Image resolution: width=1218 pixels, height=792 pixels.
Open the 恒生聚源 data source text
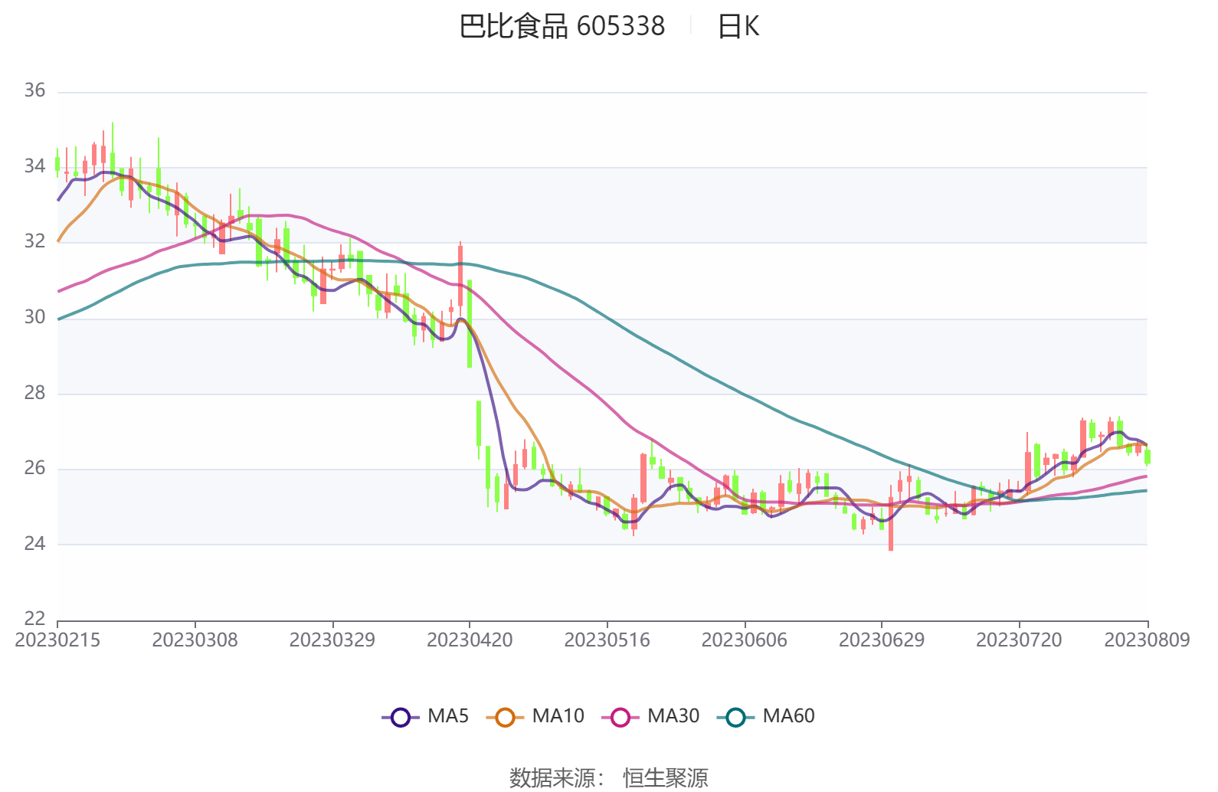665,777
